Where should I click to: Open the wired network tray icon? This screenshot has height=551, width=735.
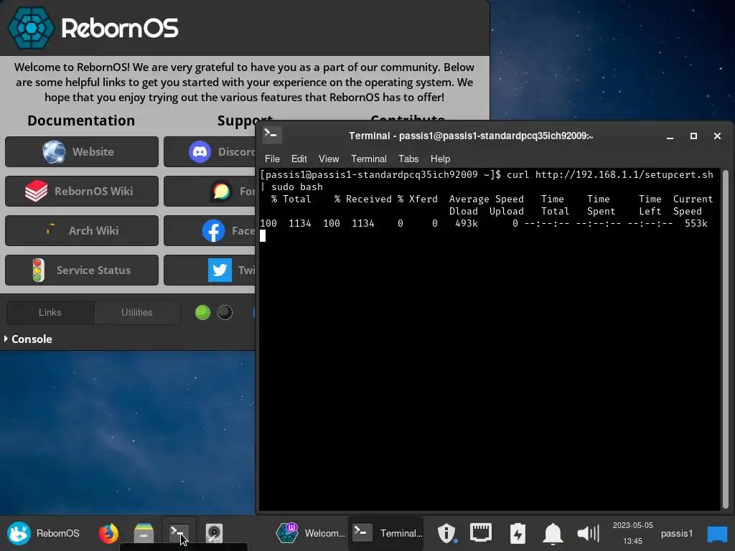point(481,533)
